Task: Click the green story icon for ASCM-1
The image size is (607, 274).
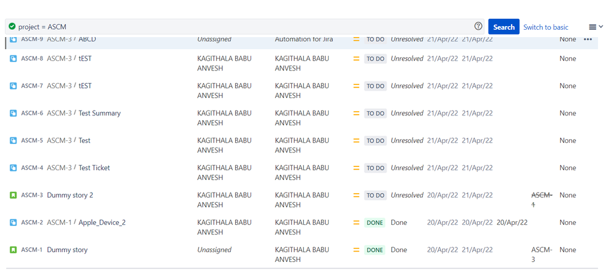Action: (13, 250)
